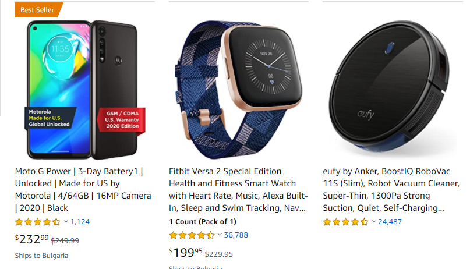Click the struck-through $249.99 list price
The height and width of the screenshot is (269, 470).
(65, 240)
